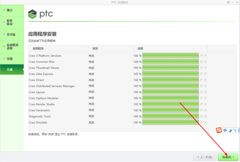Click the punctuation icon on the IME bar
240x162 pixels.
pos(235,130)
